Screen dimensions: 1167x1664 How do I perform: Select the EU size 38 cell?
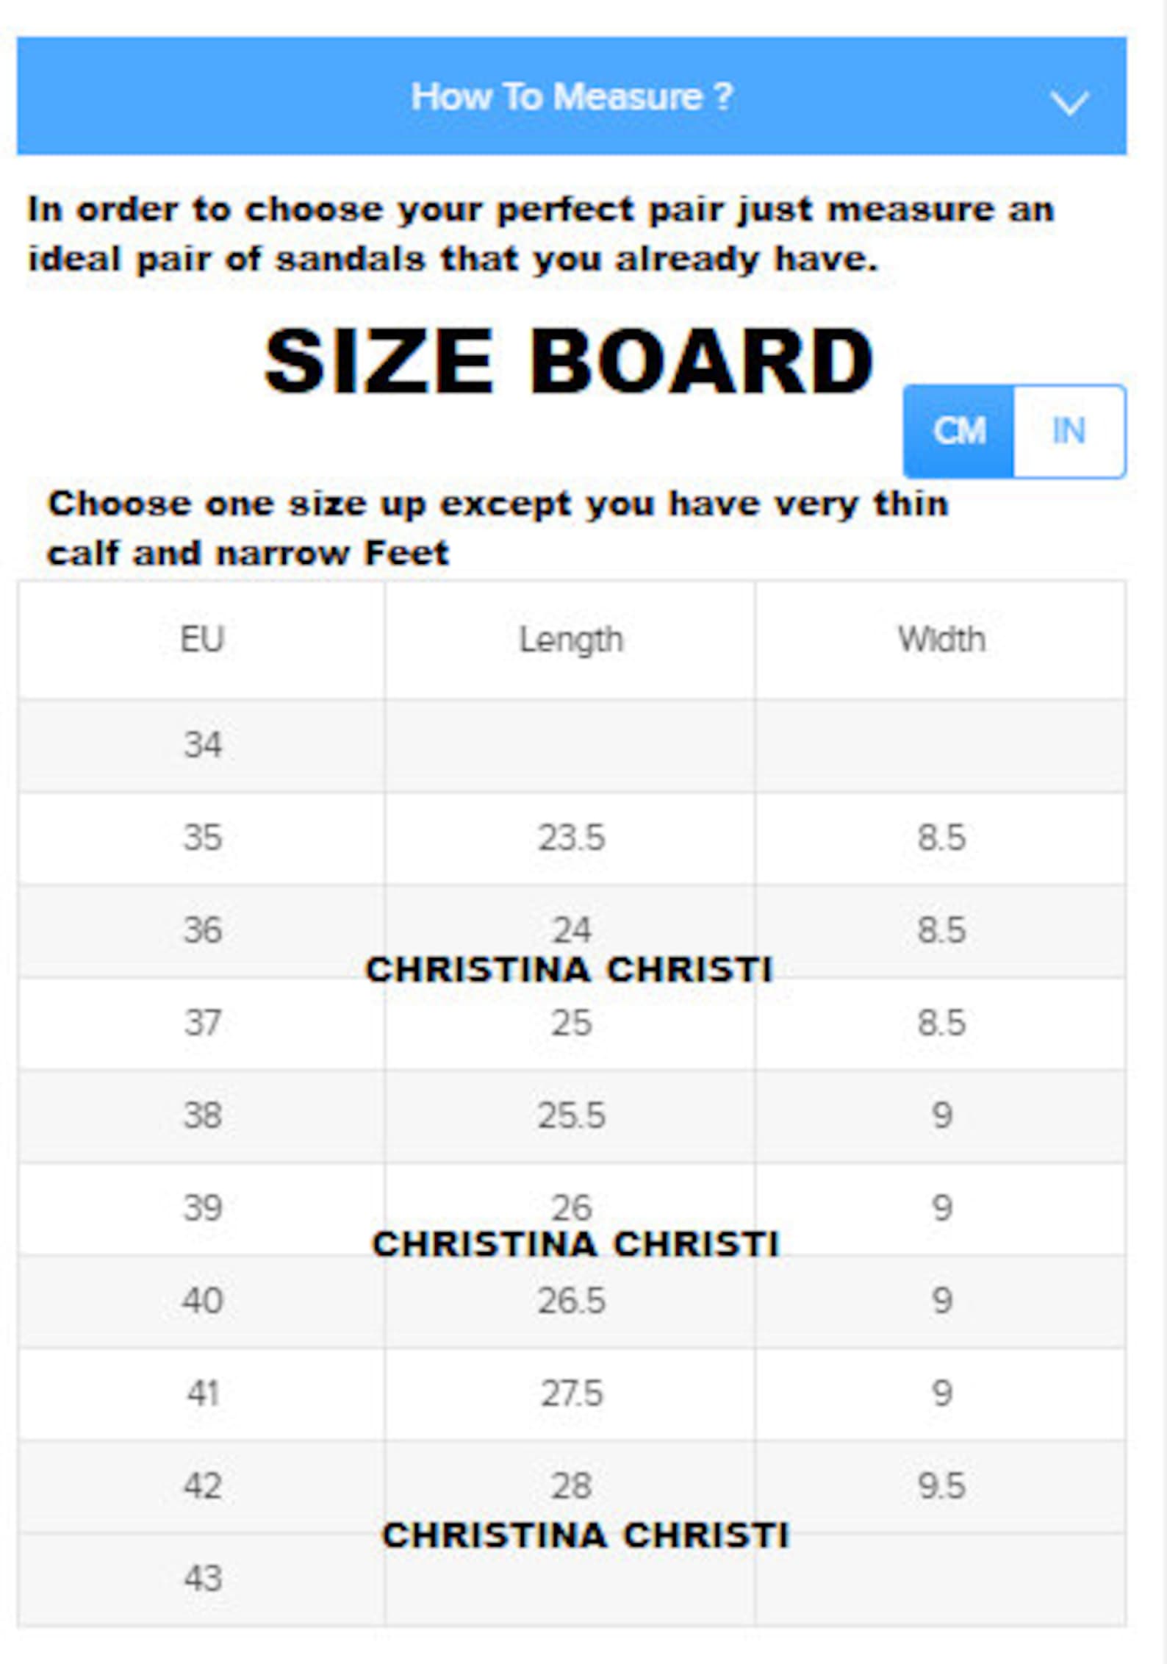point(202,1115)
